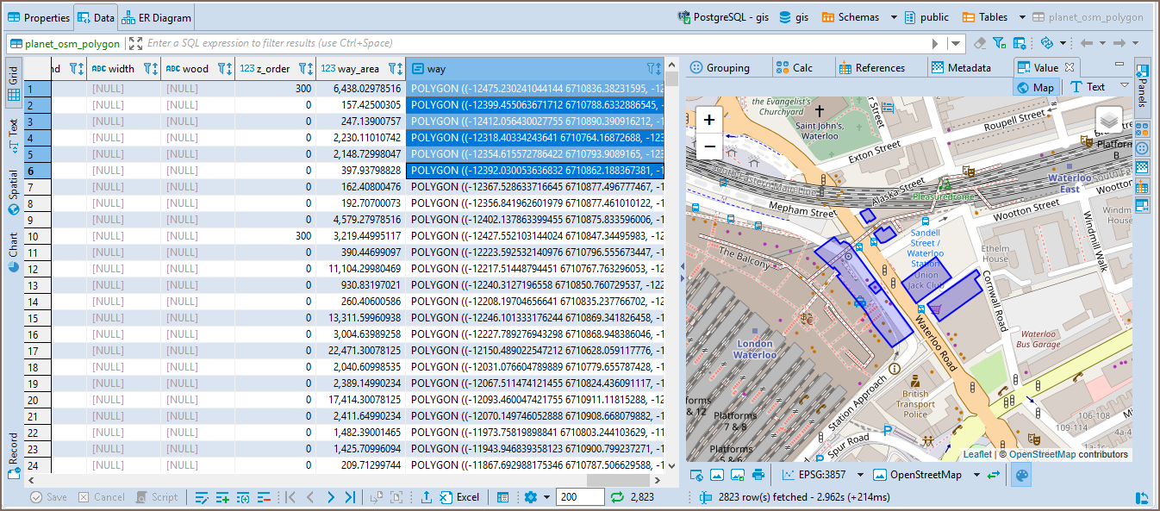Image resolution: width=1160 pixels, height=511 pixels.
Task: Go to the next page of rows
Action: click(330, 497)
